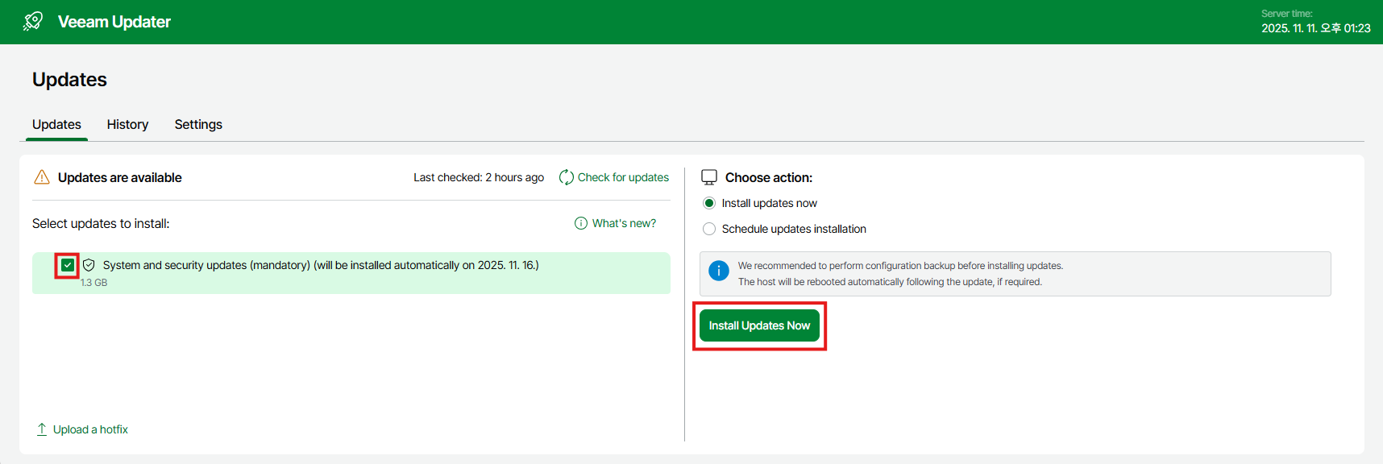Viewport: 1383px width, 464px height.
Task: Click the 1.3 GB size label
Action: [x=93, y=283]
